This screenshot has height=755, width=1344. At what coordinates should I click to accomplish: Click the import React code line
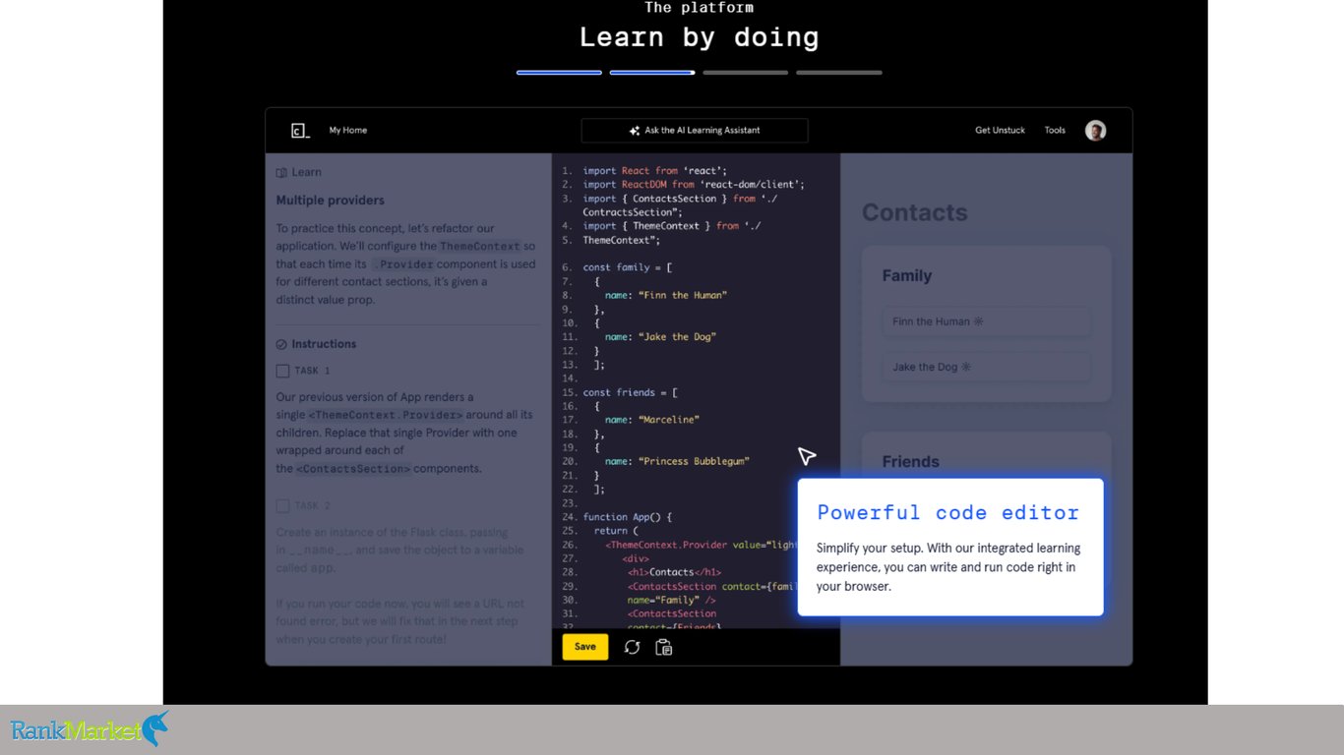655,171
